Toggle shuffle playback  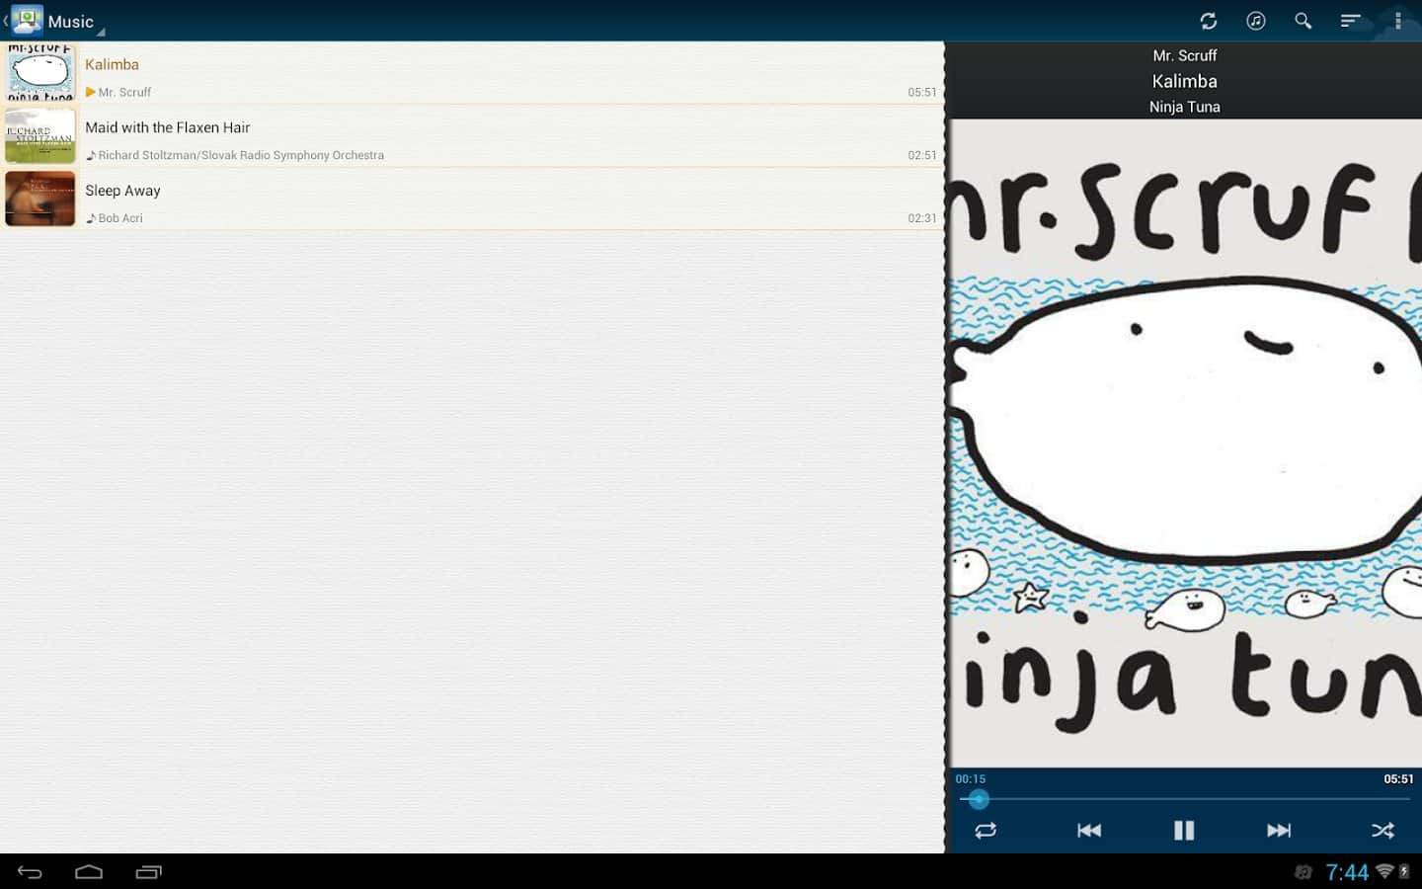pyautogui.click(x=1382, y=831)
